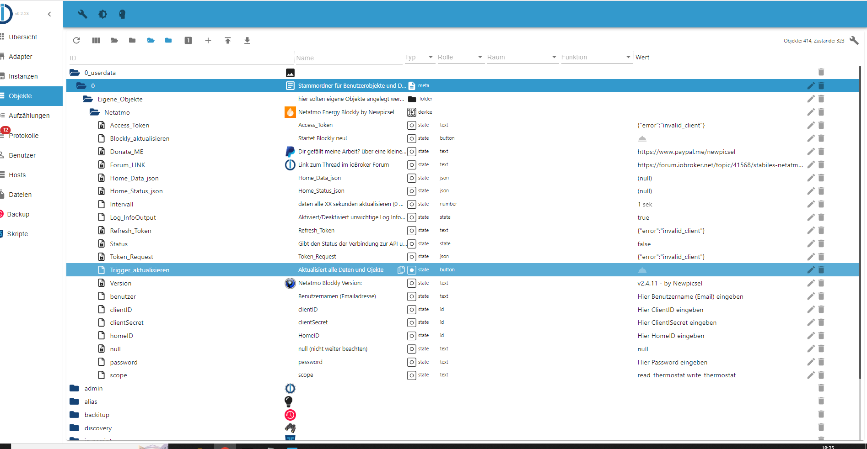
Task: Expand the admin folder
Action: point(75,388)
